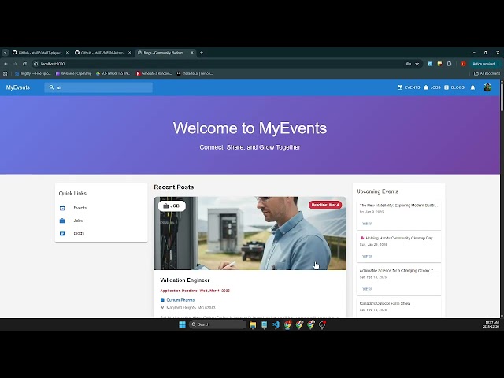504x378 pixels.
Task: Open the Generate a Random bookmark
Action: pos(154,73)
